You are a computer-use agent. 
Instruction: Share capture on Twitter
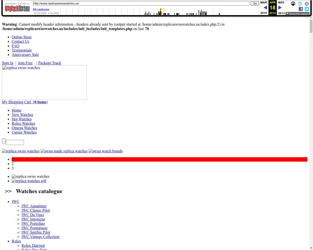pyautogui.click(x=307, y=9)
